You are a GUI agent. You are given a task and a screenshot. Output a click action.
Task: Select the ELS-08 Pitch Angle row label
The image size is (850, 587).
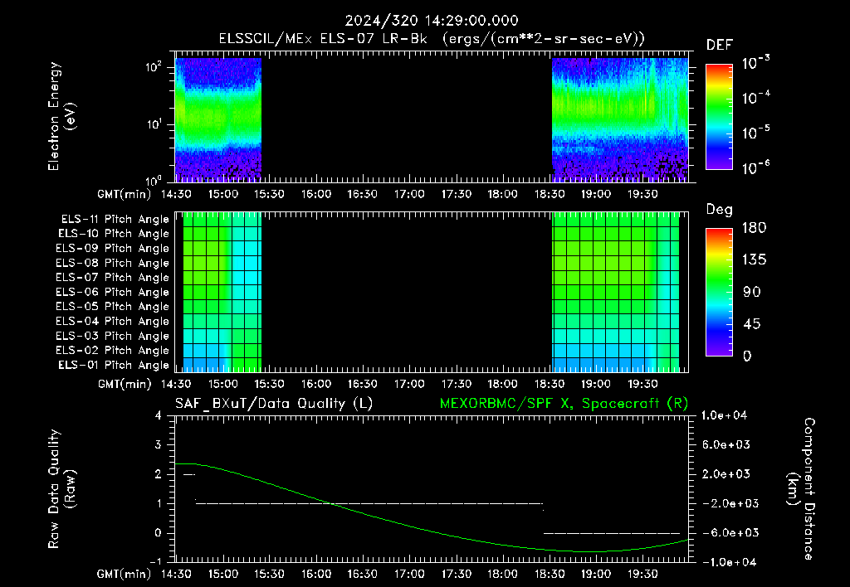pos(112,263)
